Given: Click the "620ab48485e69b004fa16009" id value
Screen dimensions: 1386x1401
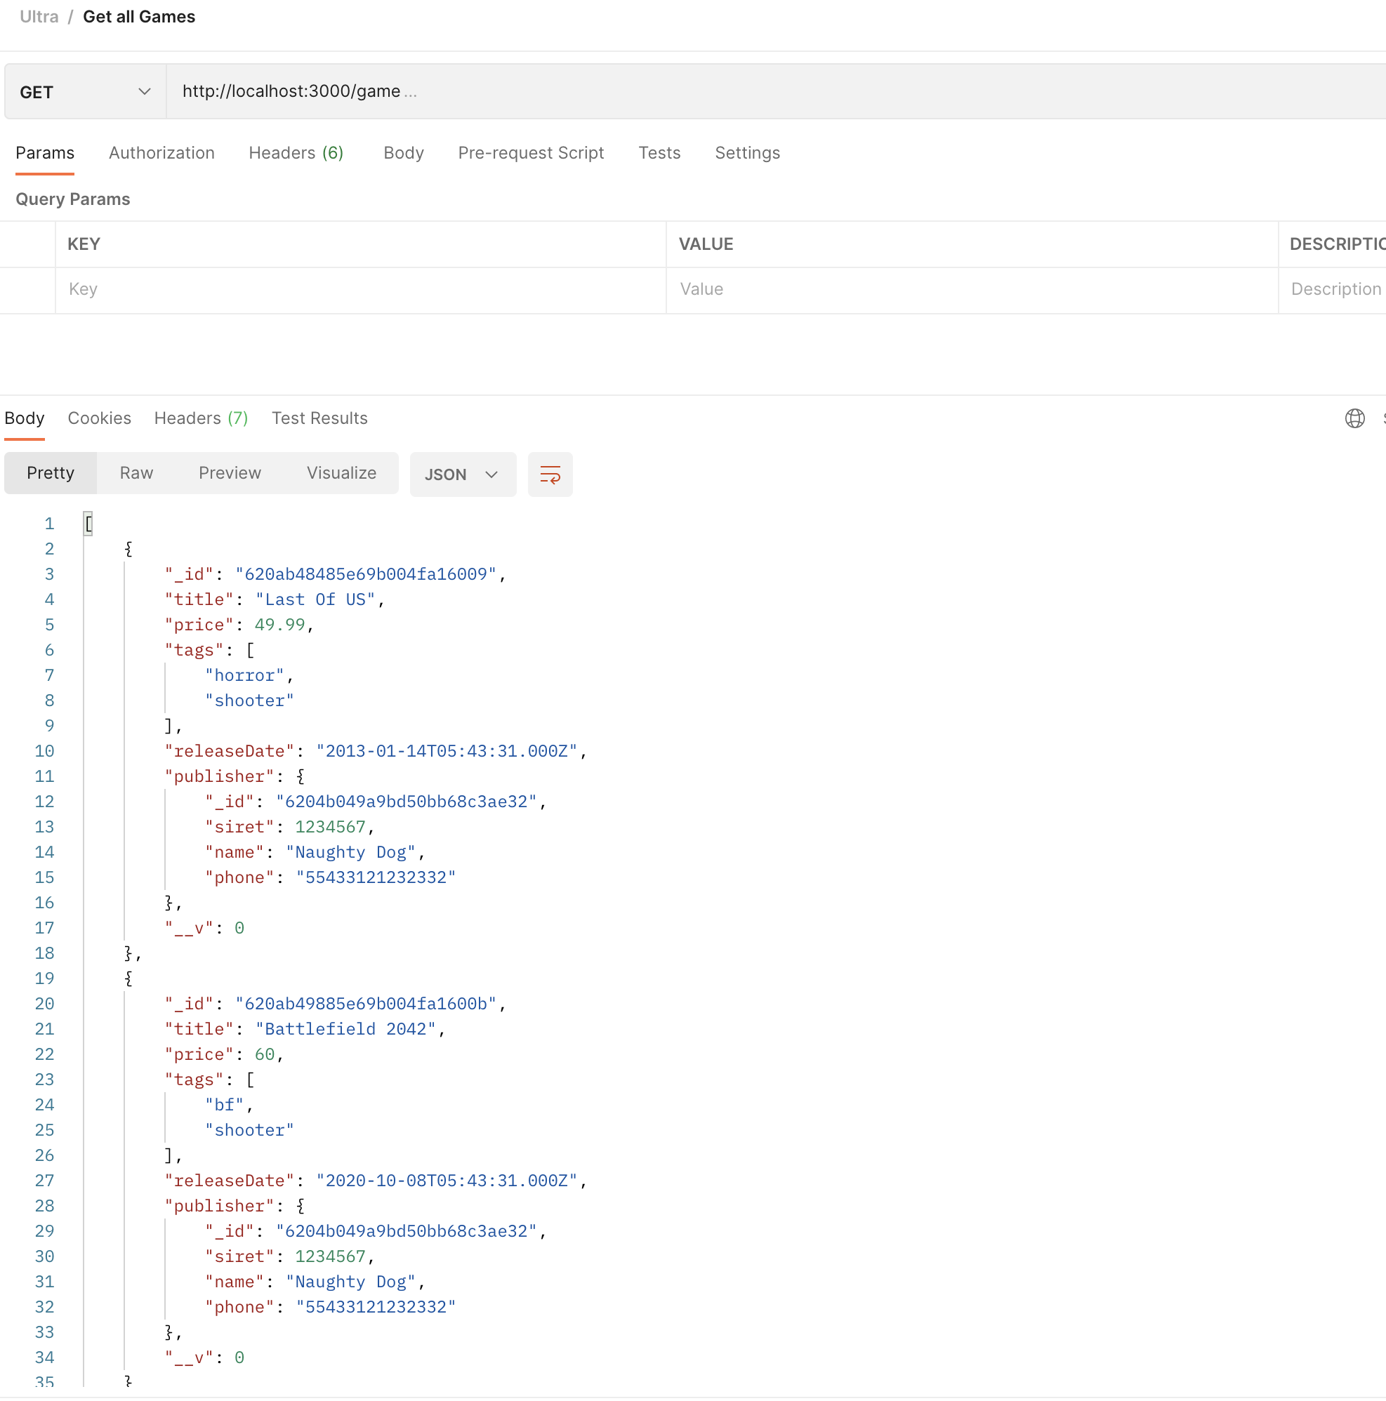Looking at the screenshot, I should click(x=366, y=574).
